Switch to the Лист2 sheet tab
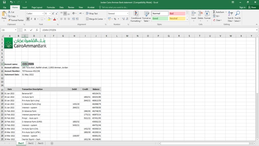Image resolution: width=259 pixels, height=146 pixels. point(31,143)
